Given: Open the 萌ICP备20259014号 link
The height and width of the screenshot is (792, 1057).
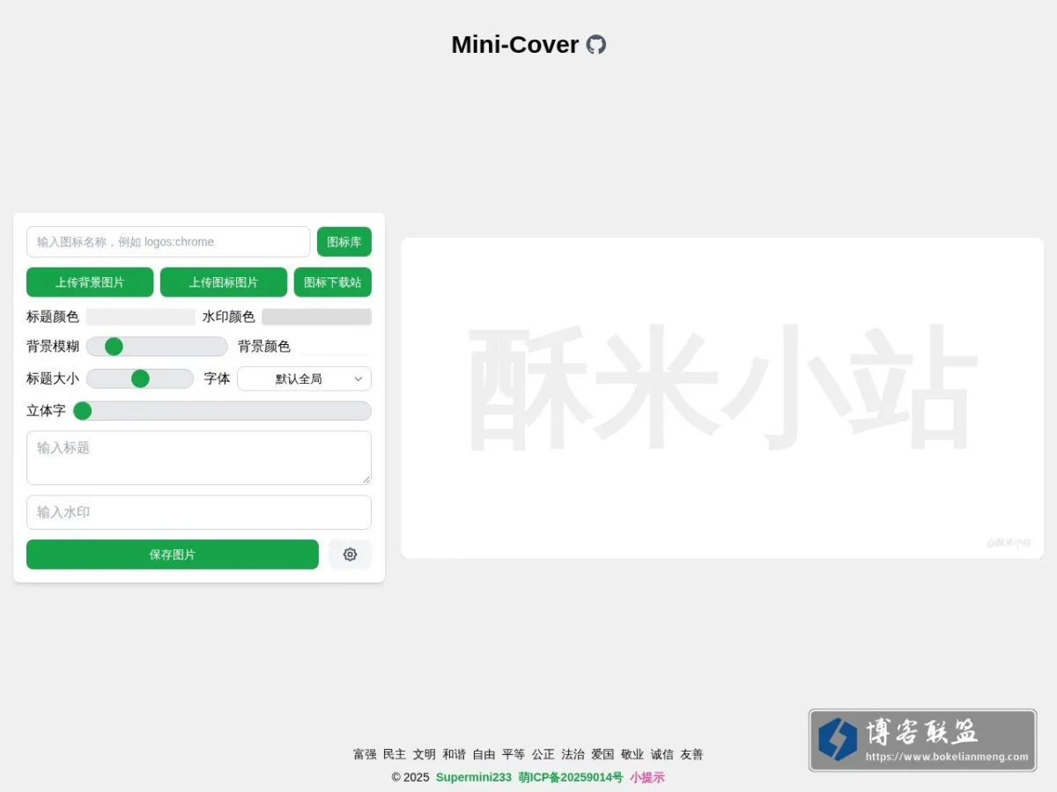Looking at the screenshot, I should click(571, 777).
